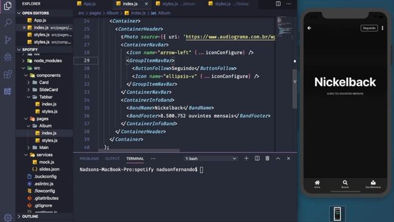Split the editor to the right
Image resolution: width=394 pixels, height=222 pixels.
point(278,4)
